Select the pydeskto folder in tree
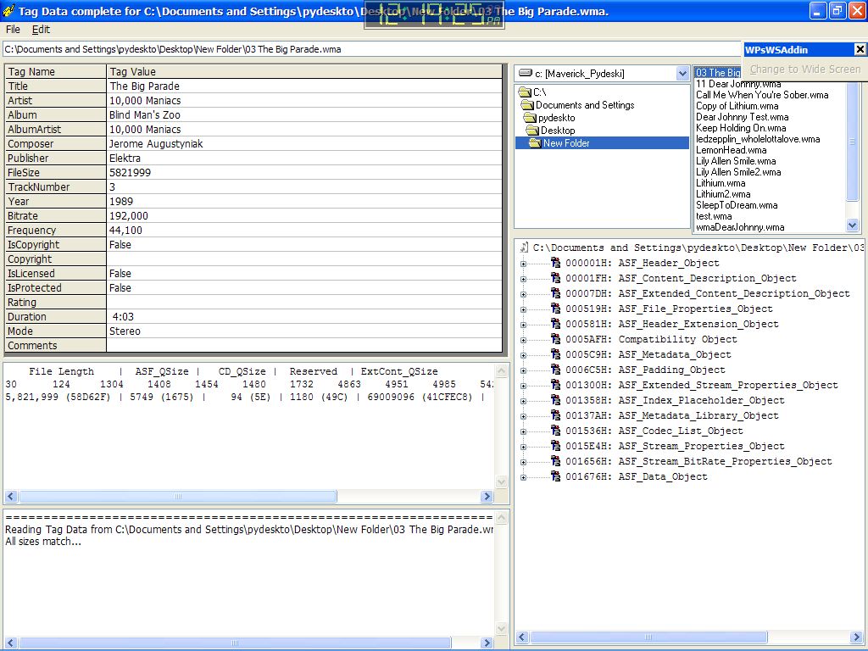This screenshot has height=651, width=868. pyautogui.click(x=556, y=118)
